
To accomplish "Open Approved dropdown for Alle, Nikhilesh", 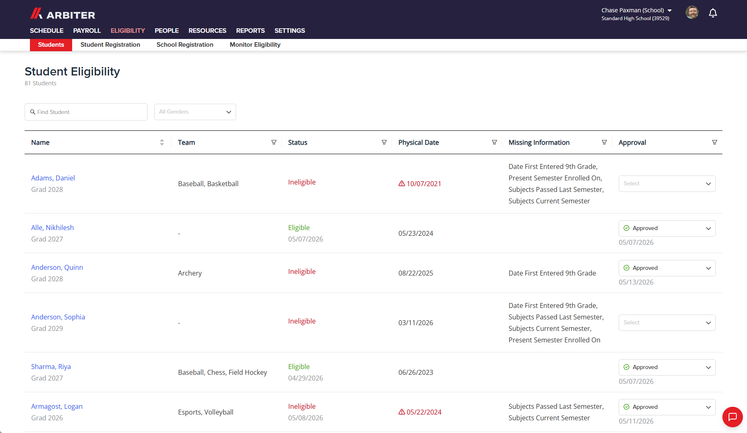I will point(667,228).
